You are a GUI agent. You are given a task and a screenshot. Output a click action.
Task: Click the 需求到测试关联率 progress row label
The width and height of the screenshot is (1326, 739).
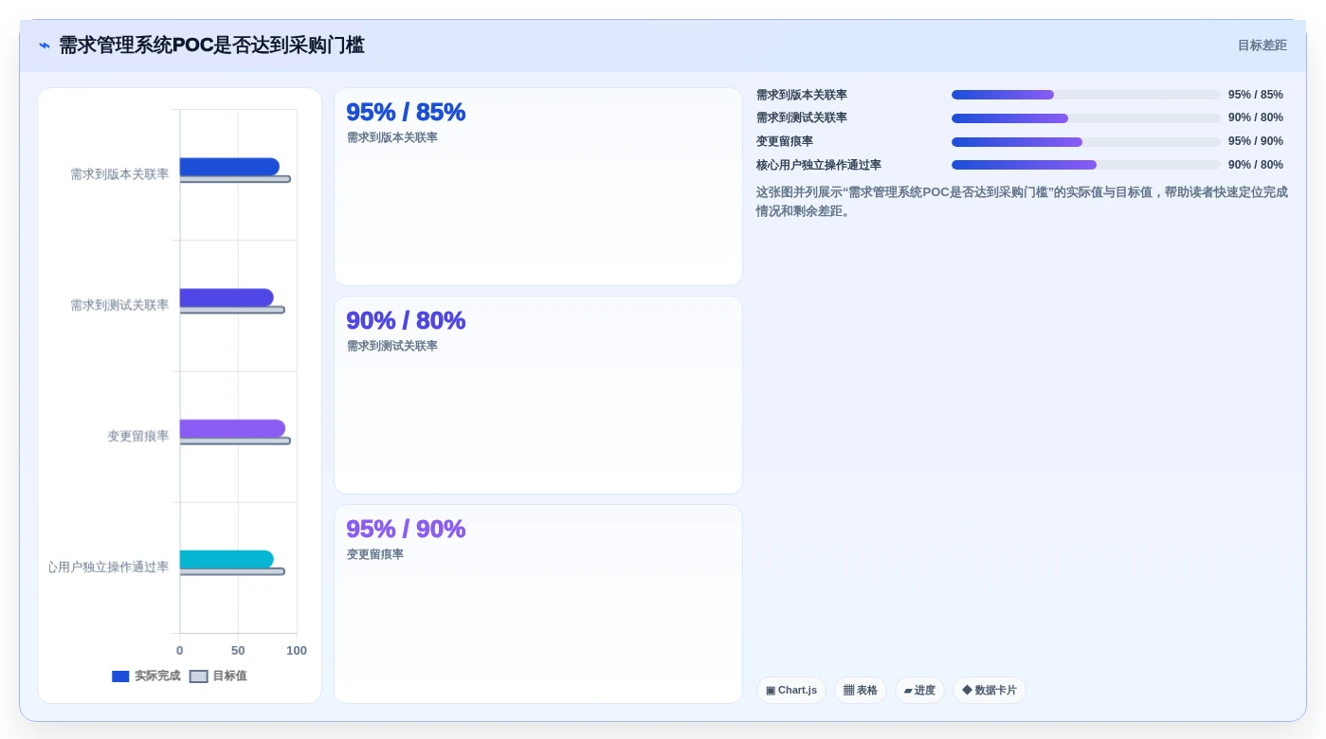(802, 117)
